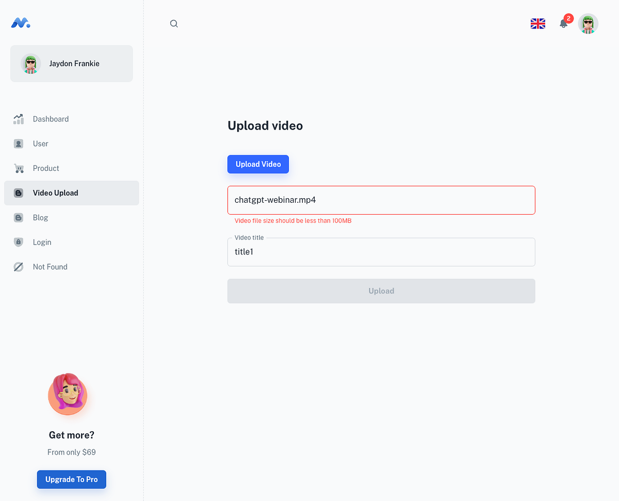Open the Dashboard sidebar icon
Image resolution: width=619 pixels, height=501 pixels.
click(18, 119)
